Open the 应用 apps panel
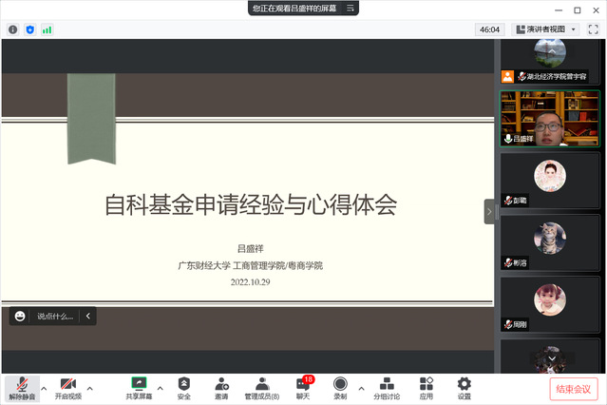The image size is (607, 405). pos(427,388)
